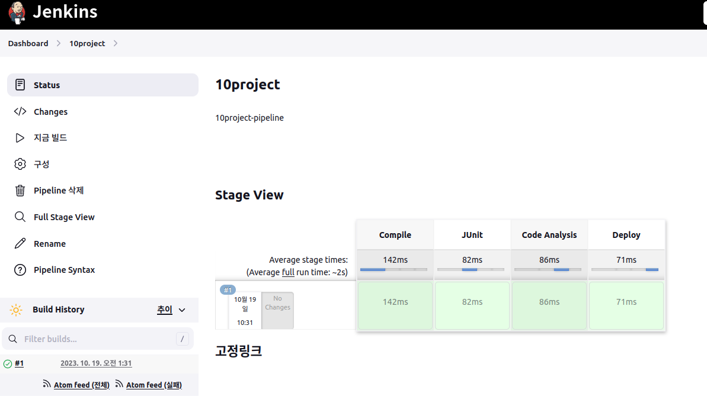Viewport: 707px width, 406px height.
Task: Click the magnifier icon for Full Stage View
Action: [x=20, y=217]
